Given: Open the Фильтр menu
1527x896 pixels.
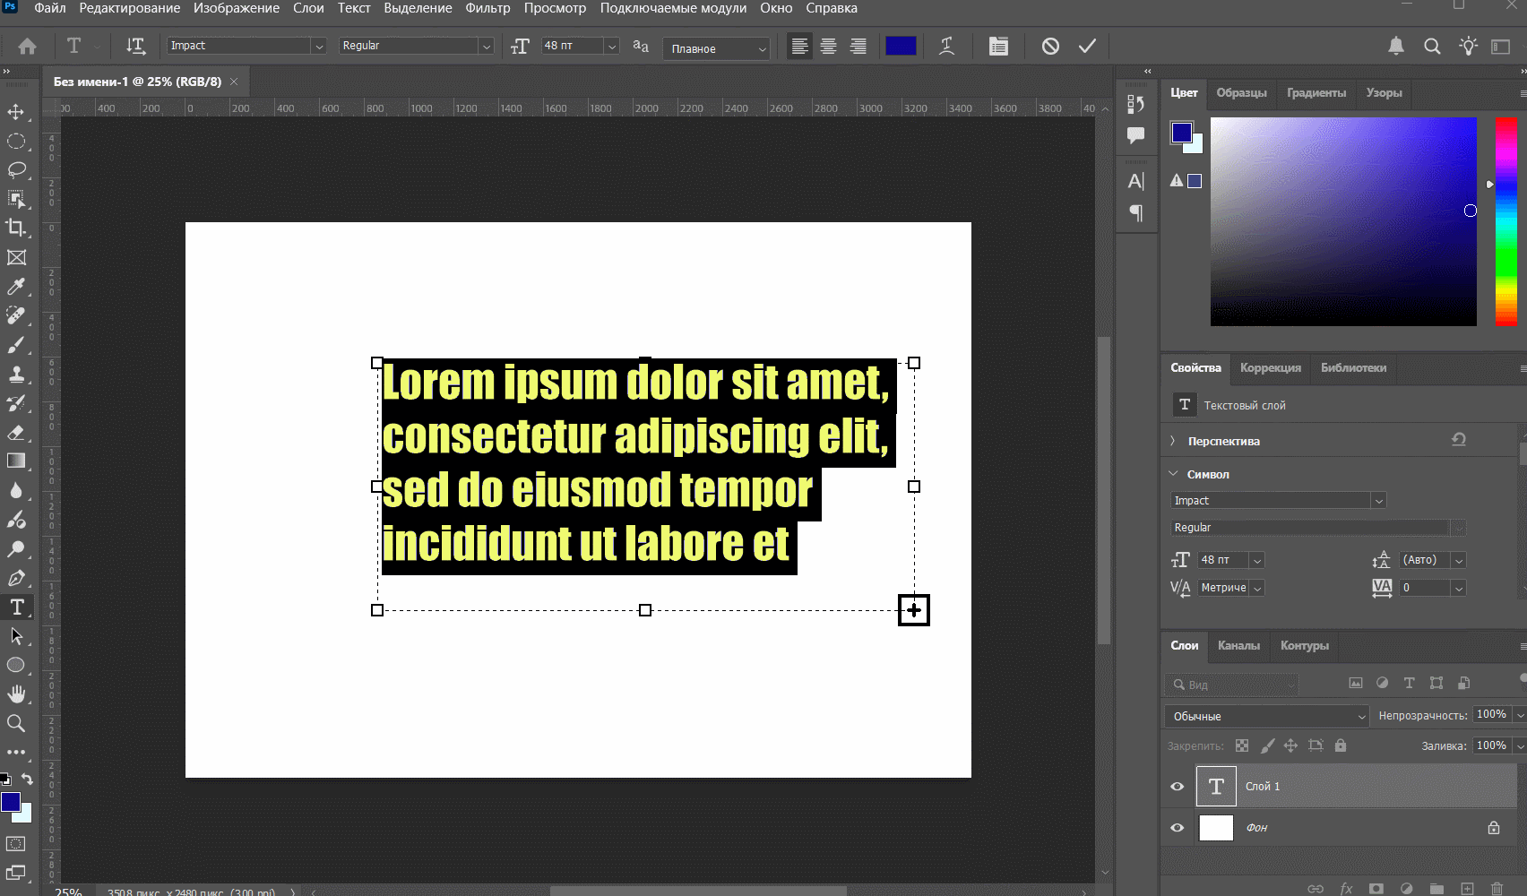Looking at the screenshot, I should tap(487, 8).
